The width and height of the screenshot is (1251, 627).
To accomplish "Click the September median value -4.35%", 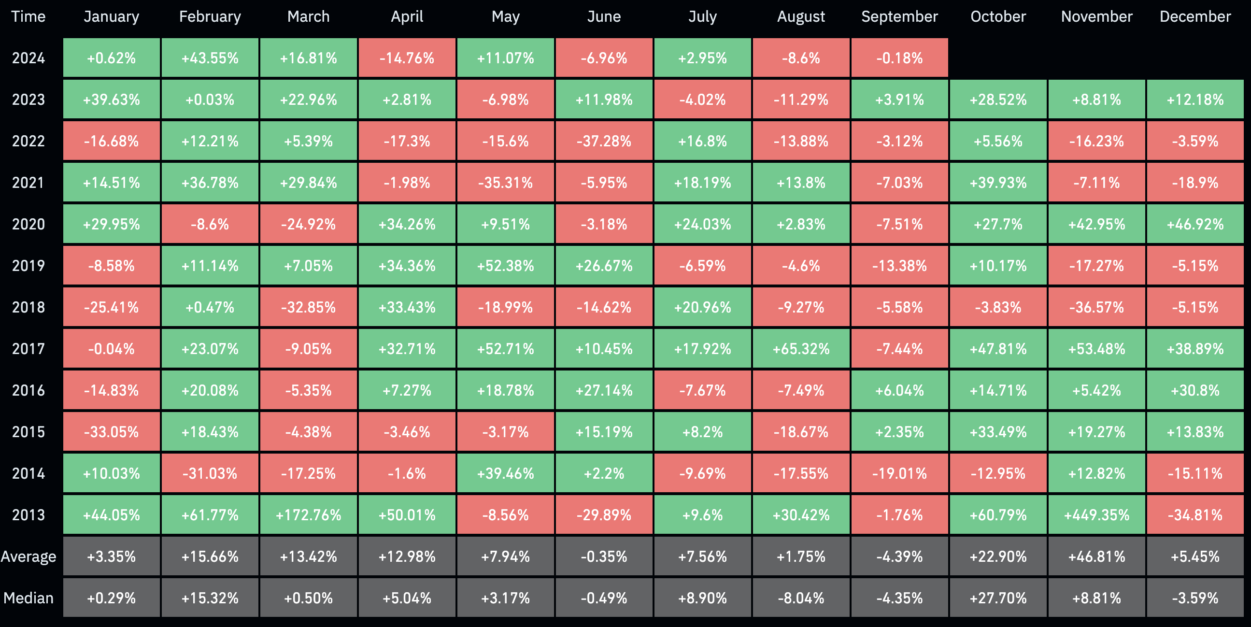I will [x=899, y=598].
